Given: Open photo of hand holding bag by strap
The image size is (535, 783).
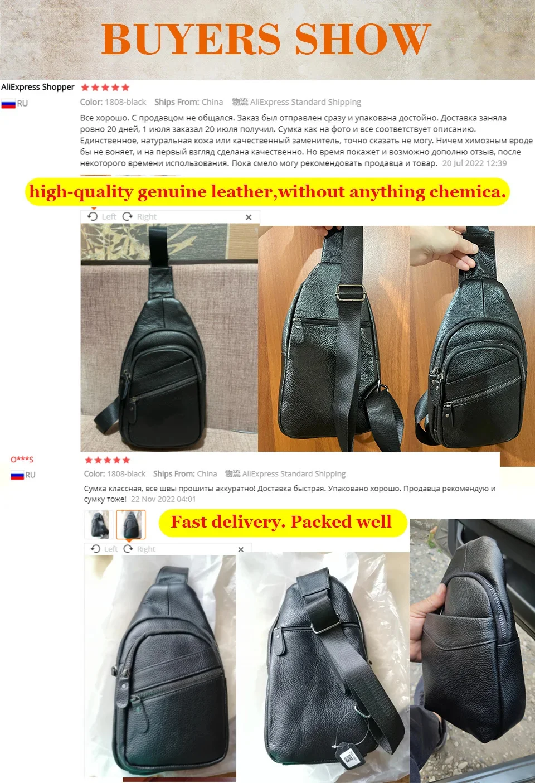Looking at the screenshot, I should (472, 346).
